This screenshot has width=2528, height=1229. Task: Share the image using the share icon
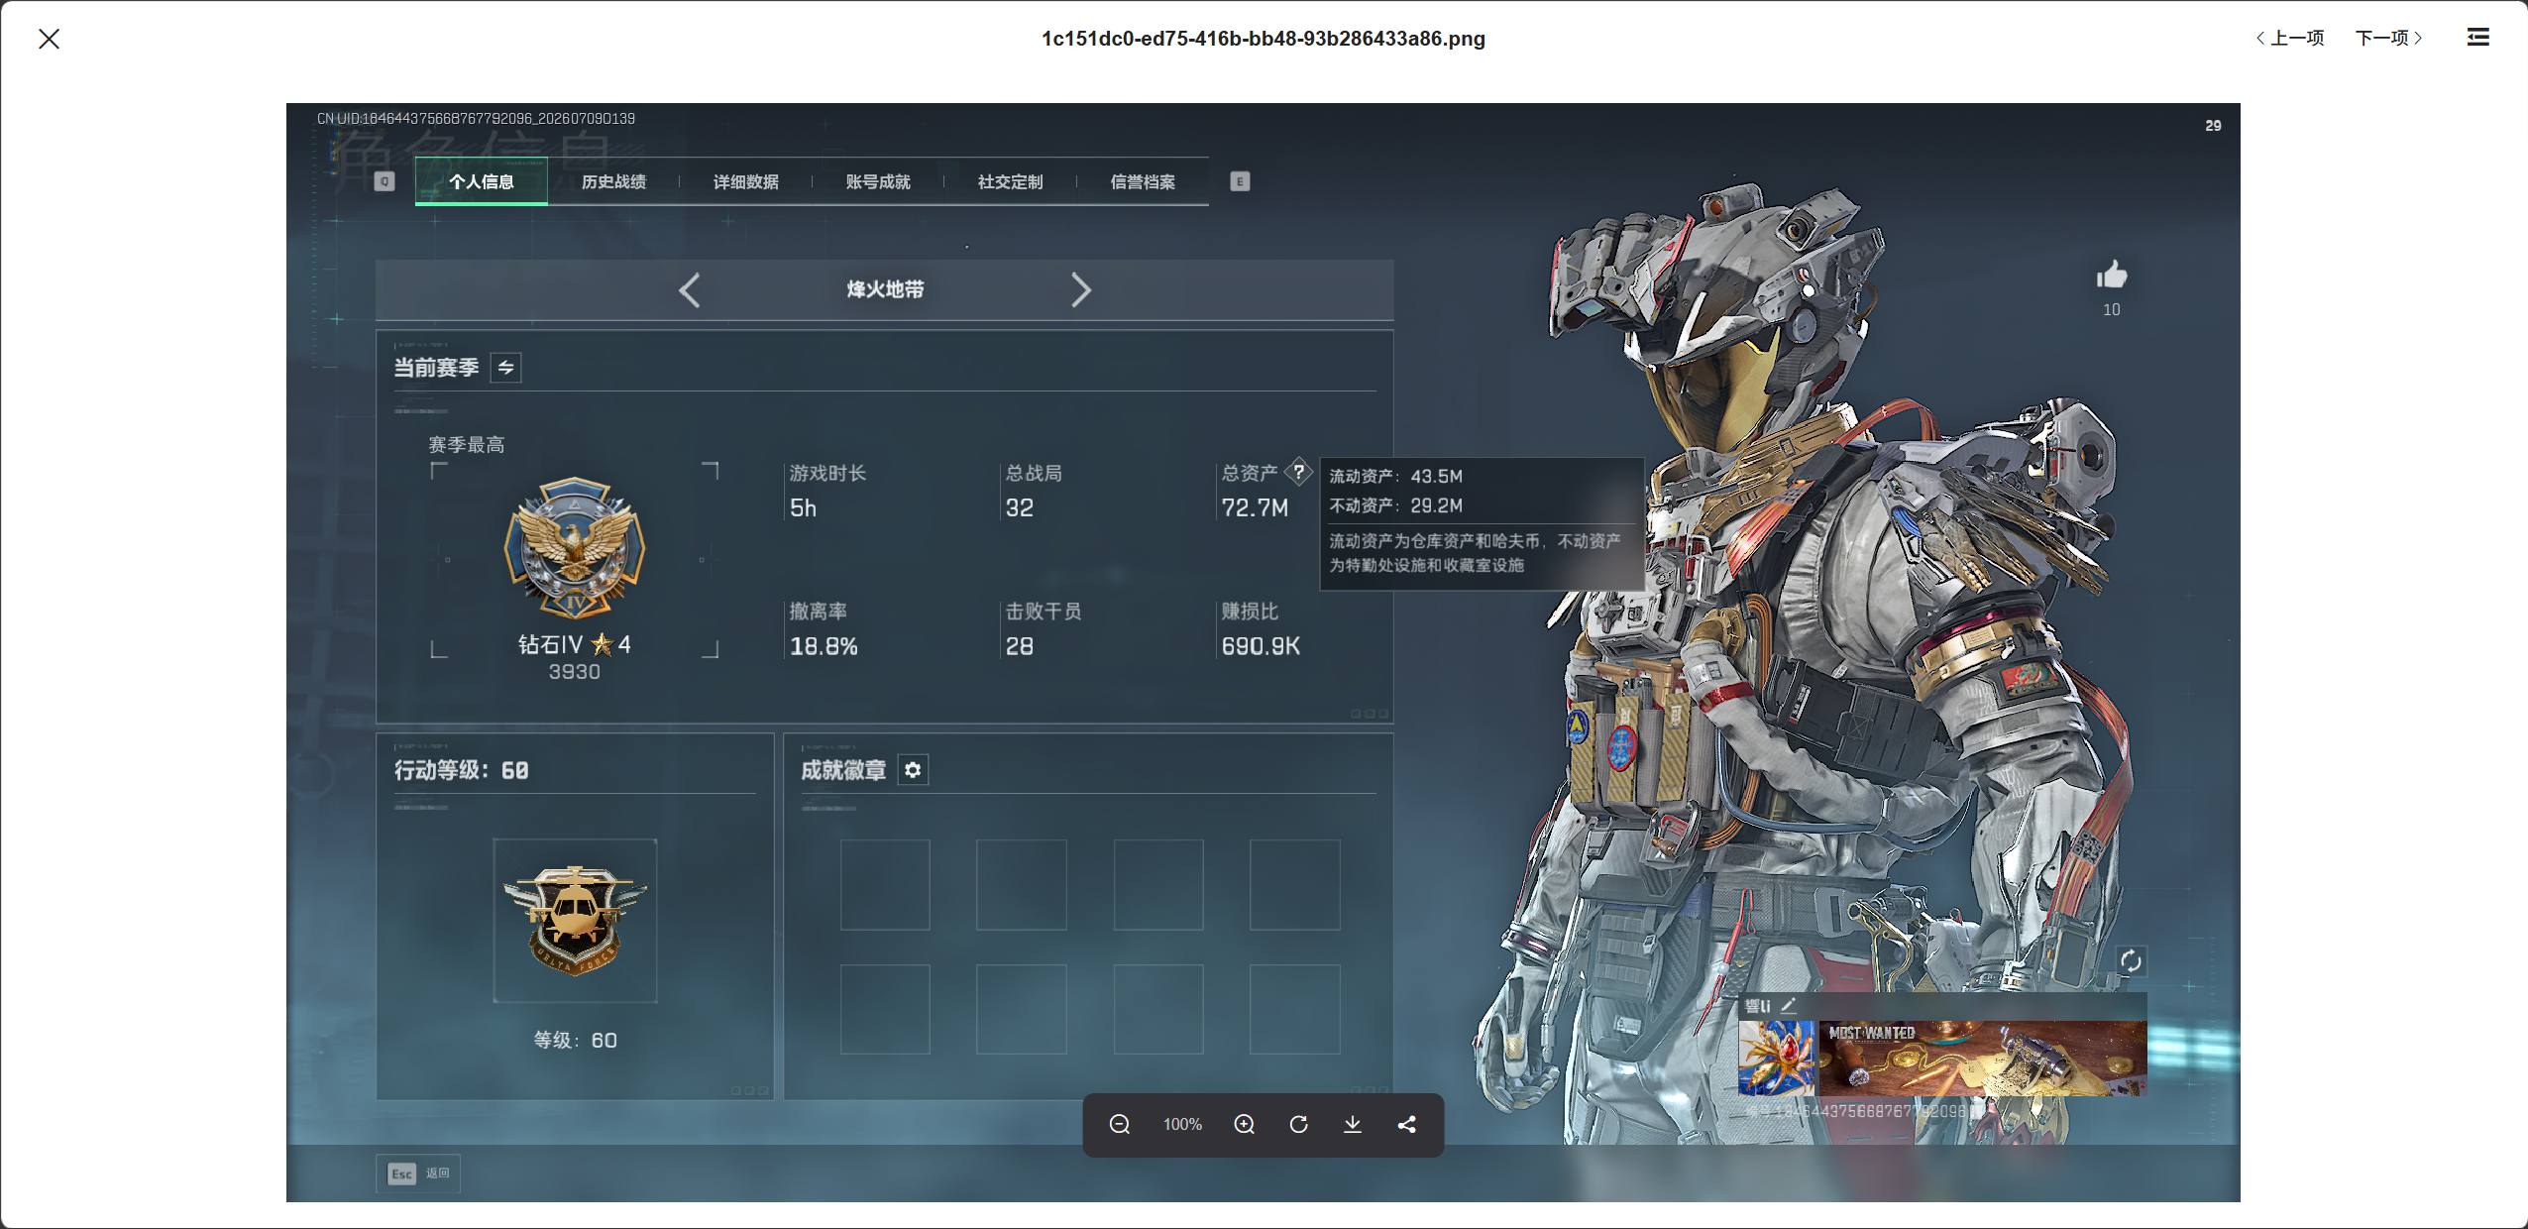click(1406, 1124)
